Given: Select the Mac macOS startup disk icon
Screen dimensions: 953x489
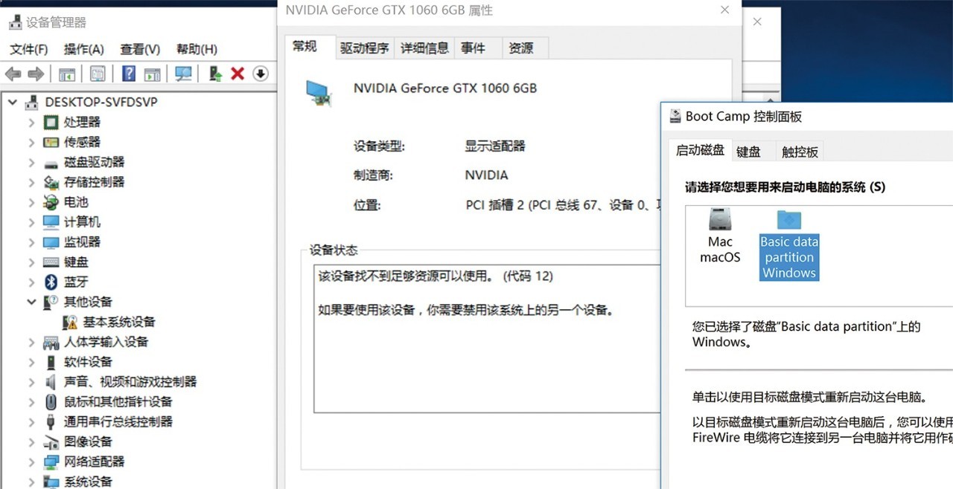Looking at the screenshot, I should (x=720, y=236).
